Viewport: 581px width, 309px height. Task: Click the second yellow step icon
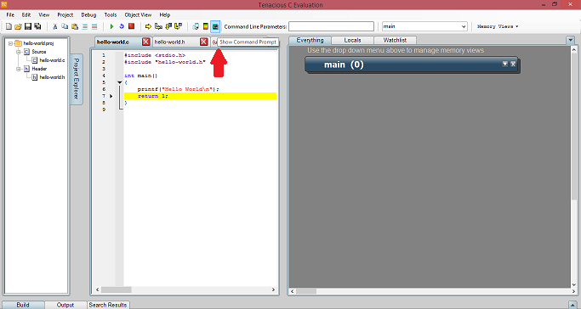click(158, 26)
